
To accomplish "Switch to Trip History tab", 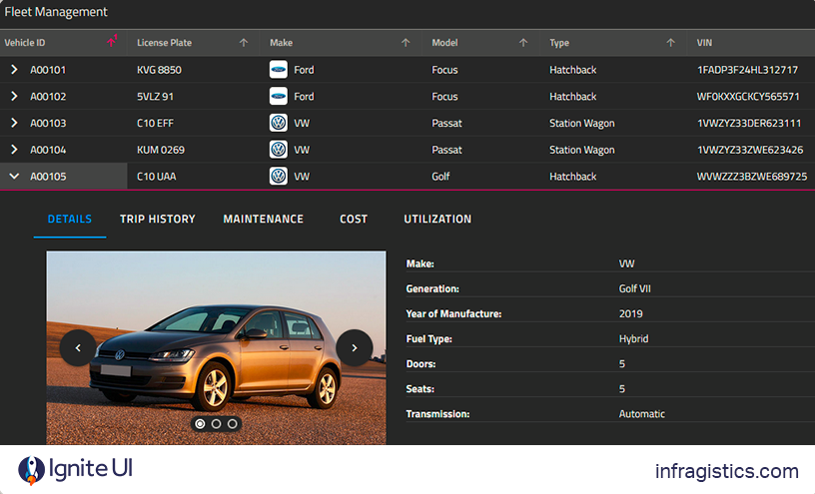I will [x=158, y=220].
